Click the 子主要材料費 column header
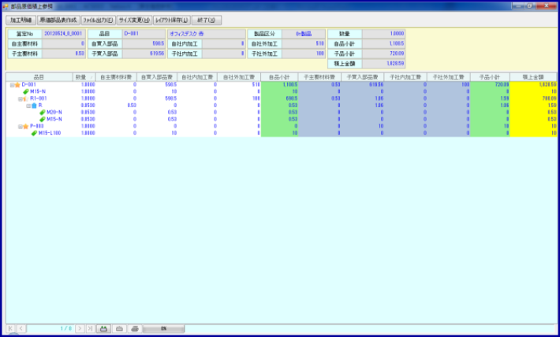This screenshot has height=337, width=560. [319, 77]
